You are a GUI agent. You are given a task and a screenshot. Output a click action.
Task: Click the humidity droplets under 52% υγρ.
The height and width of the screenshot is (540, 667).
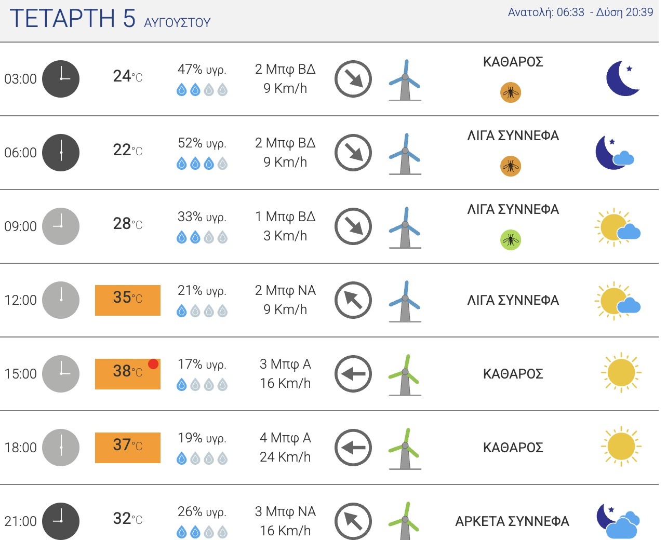pyautogui.click(x=202, y=164)
